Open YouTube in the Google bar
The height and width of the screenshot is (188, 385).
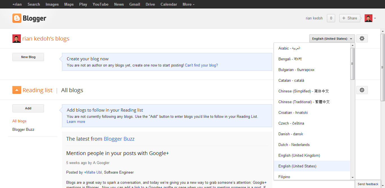[101, 4]
